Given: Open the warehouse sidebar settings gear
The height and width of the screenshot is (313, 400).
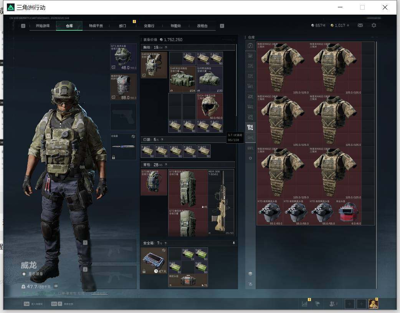Looking at the screenshot, I should tap(250, 158).
